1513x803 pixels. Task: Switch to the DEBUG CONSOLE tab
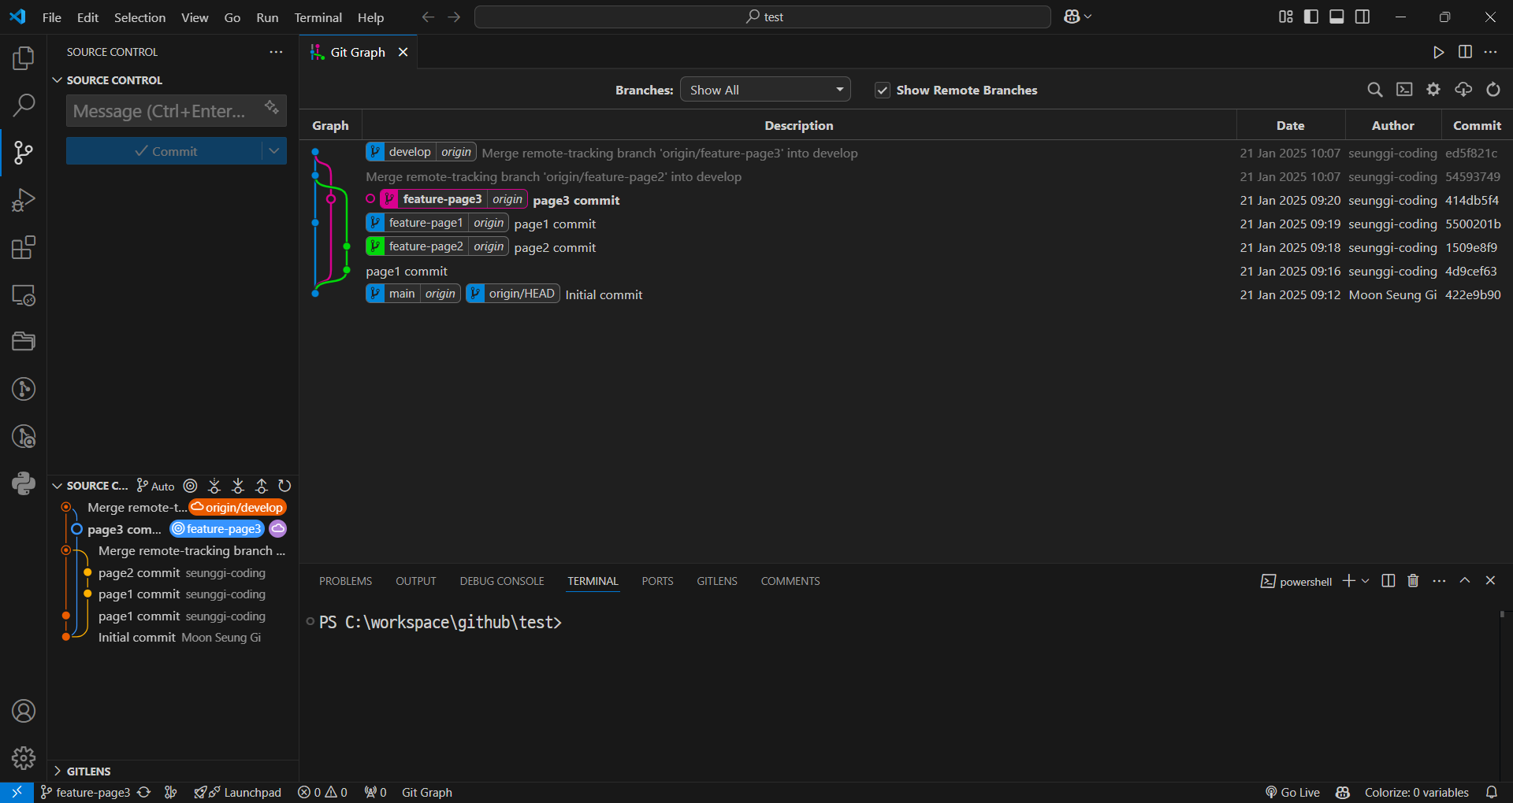tap(502, 581)
